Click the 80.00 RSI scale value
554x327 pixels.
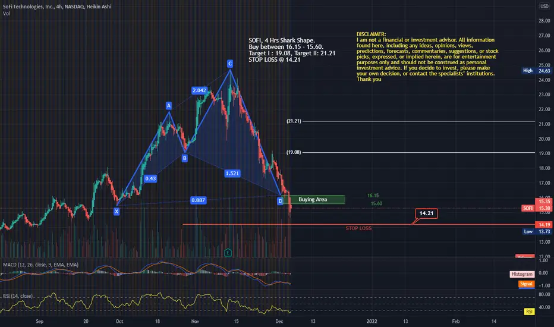point(544,294)
